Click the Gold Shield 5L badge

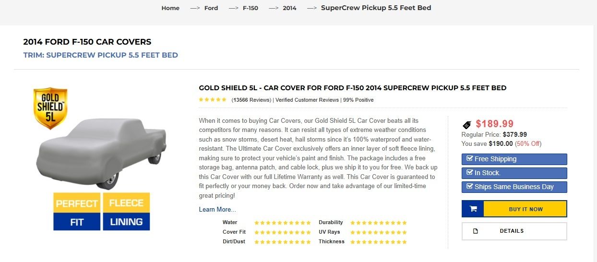point(50,108)
